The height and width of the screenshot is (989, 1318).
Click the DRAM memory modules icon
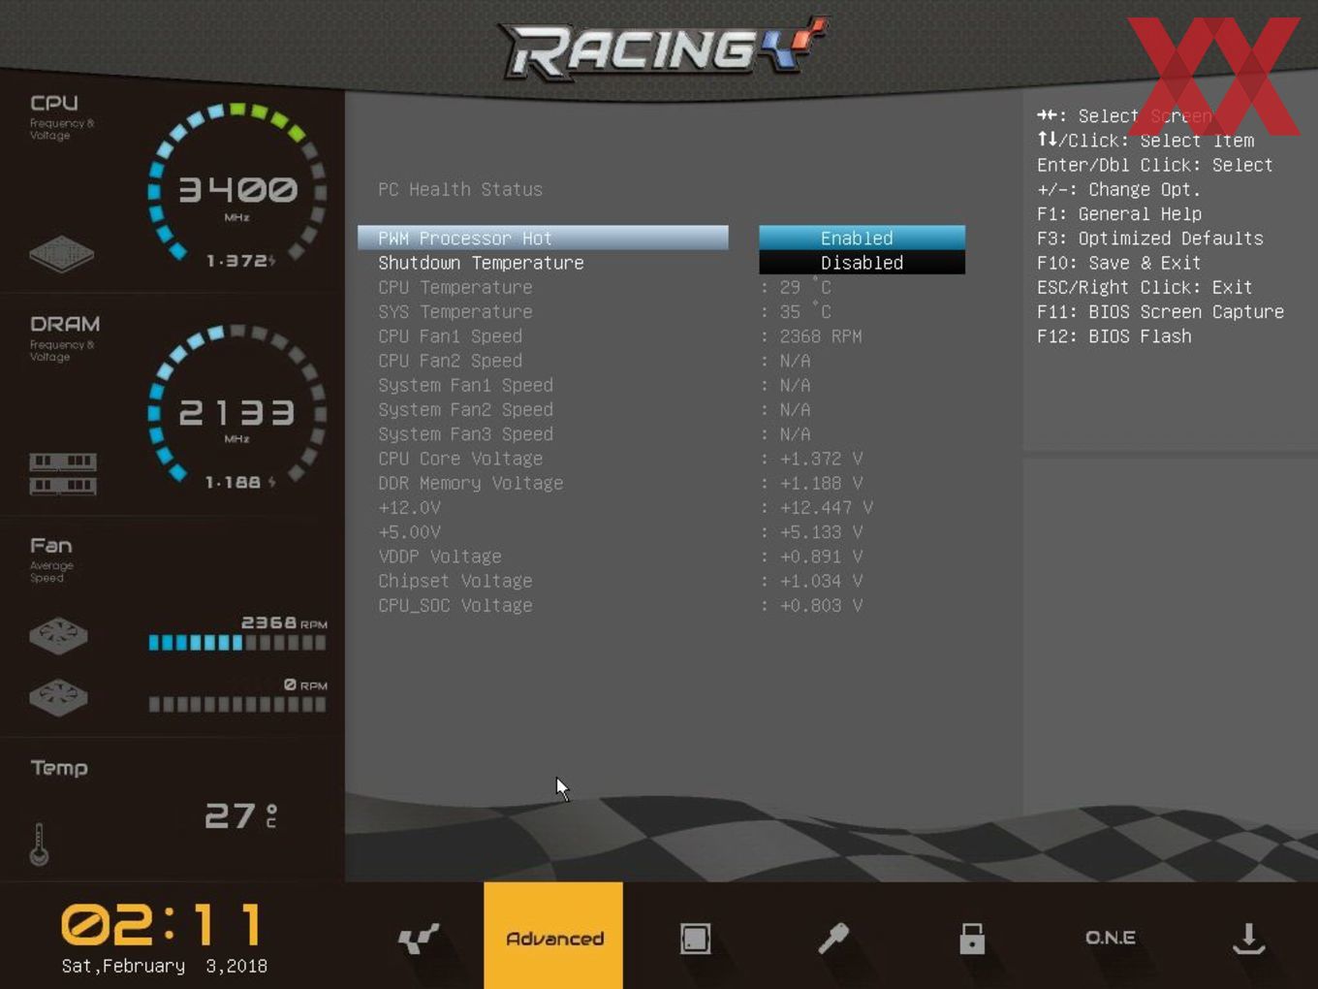[63, 473]
